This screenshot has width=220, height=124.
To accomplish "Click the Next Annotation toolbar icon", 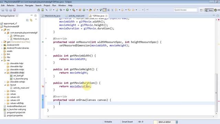I will pos(116,10).
